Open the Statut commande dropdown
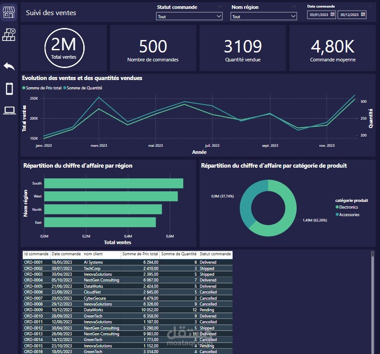The image size is (380, 354). 189,16
